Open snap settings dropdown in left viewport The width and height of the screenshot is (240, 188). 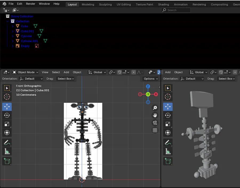[x=126, y=72]
